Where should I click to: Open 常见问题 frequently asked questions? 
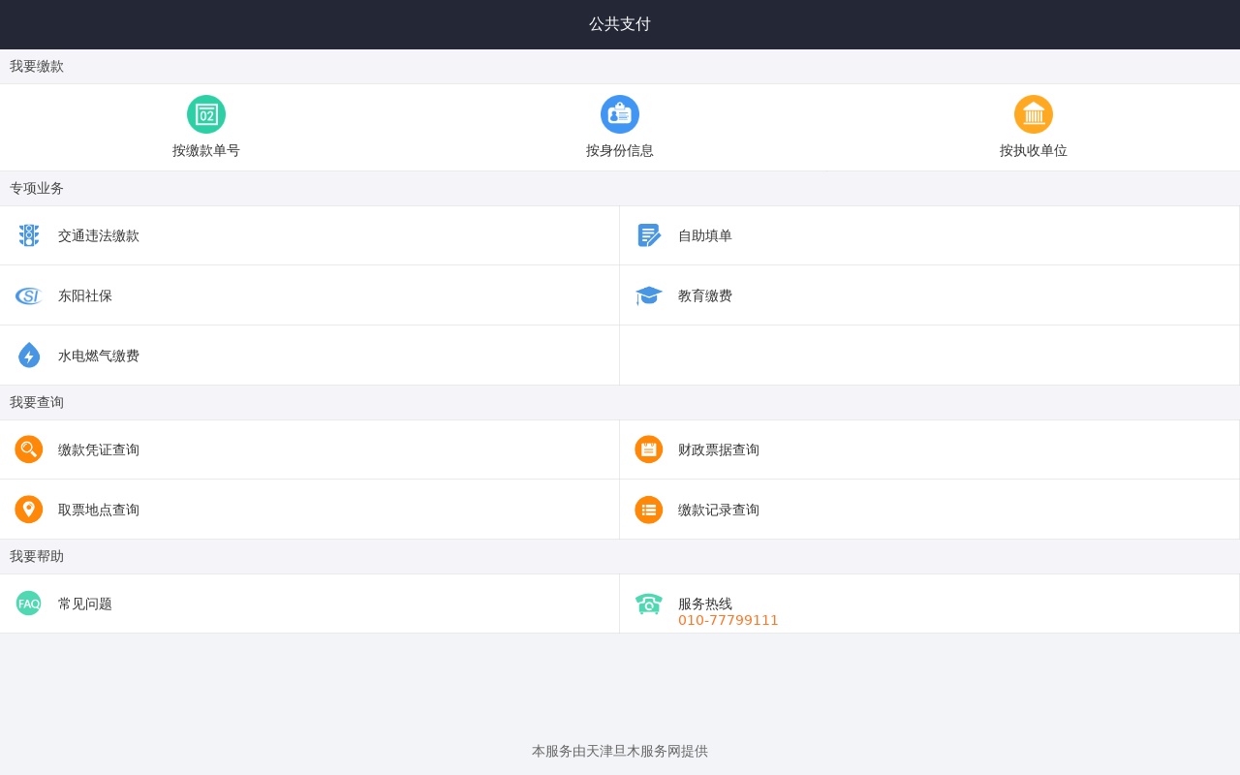pos(85,604)
